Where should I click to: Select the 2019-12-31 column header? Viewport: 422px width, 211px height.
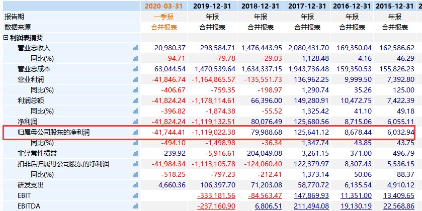pyautogui.click(x=212, y=6)
